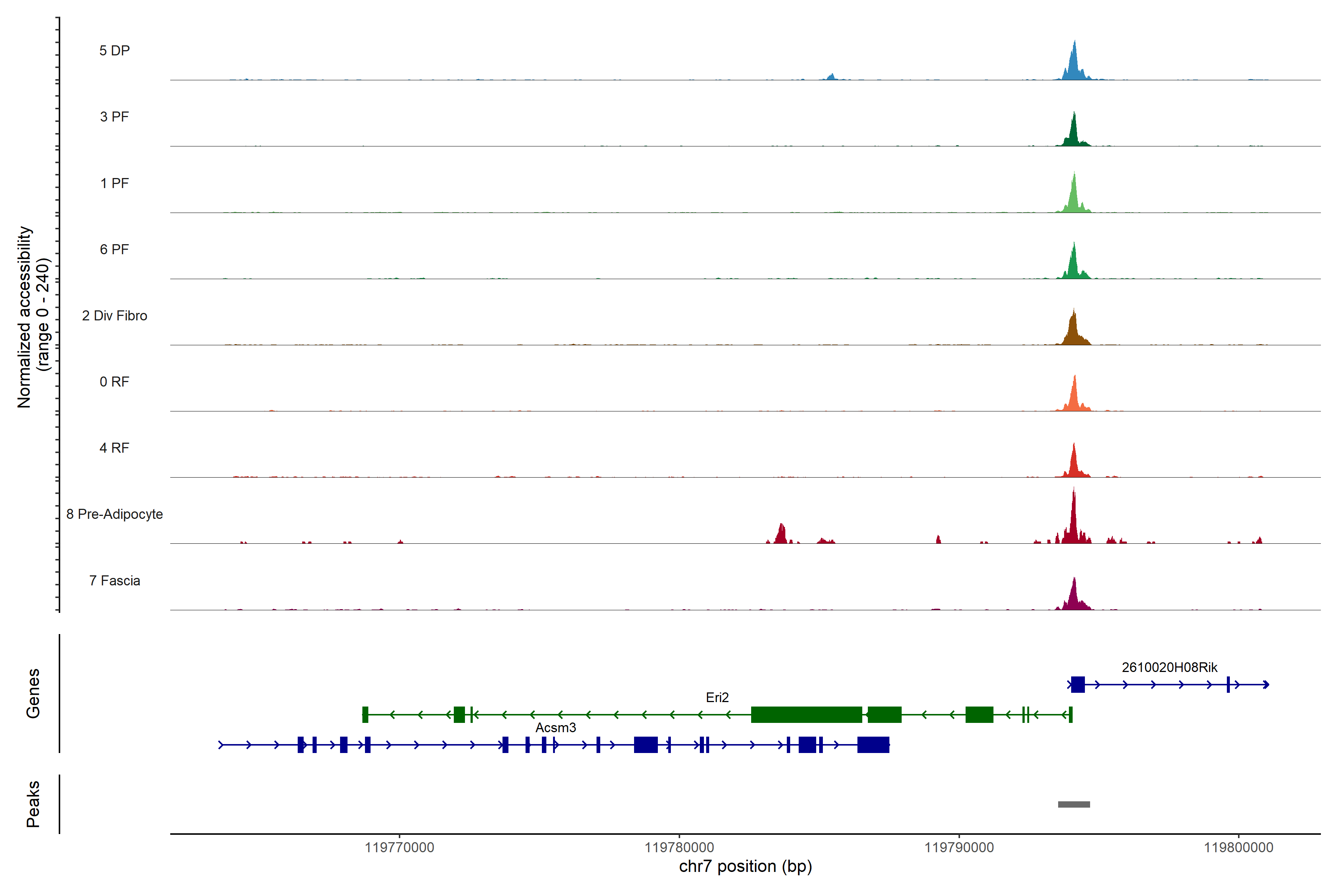Click the blue 2610020H08Rik first exon box
This screenshot has width=1338, height=892.
(x=1077, y=684)
